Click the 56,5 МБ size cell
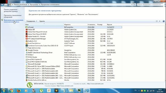Image resolution: width=166 pixels, height=93 pixels. pos(103,41)
